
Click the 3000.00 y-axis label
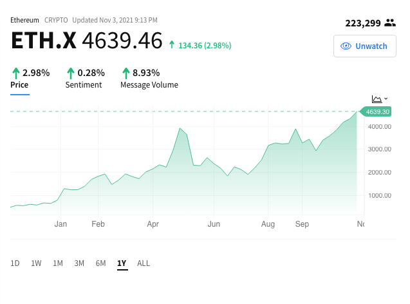pos(380,149)
